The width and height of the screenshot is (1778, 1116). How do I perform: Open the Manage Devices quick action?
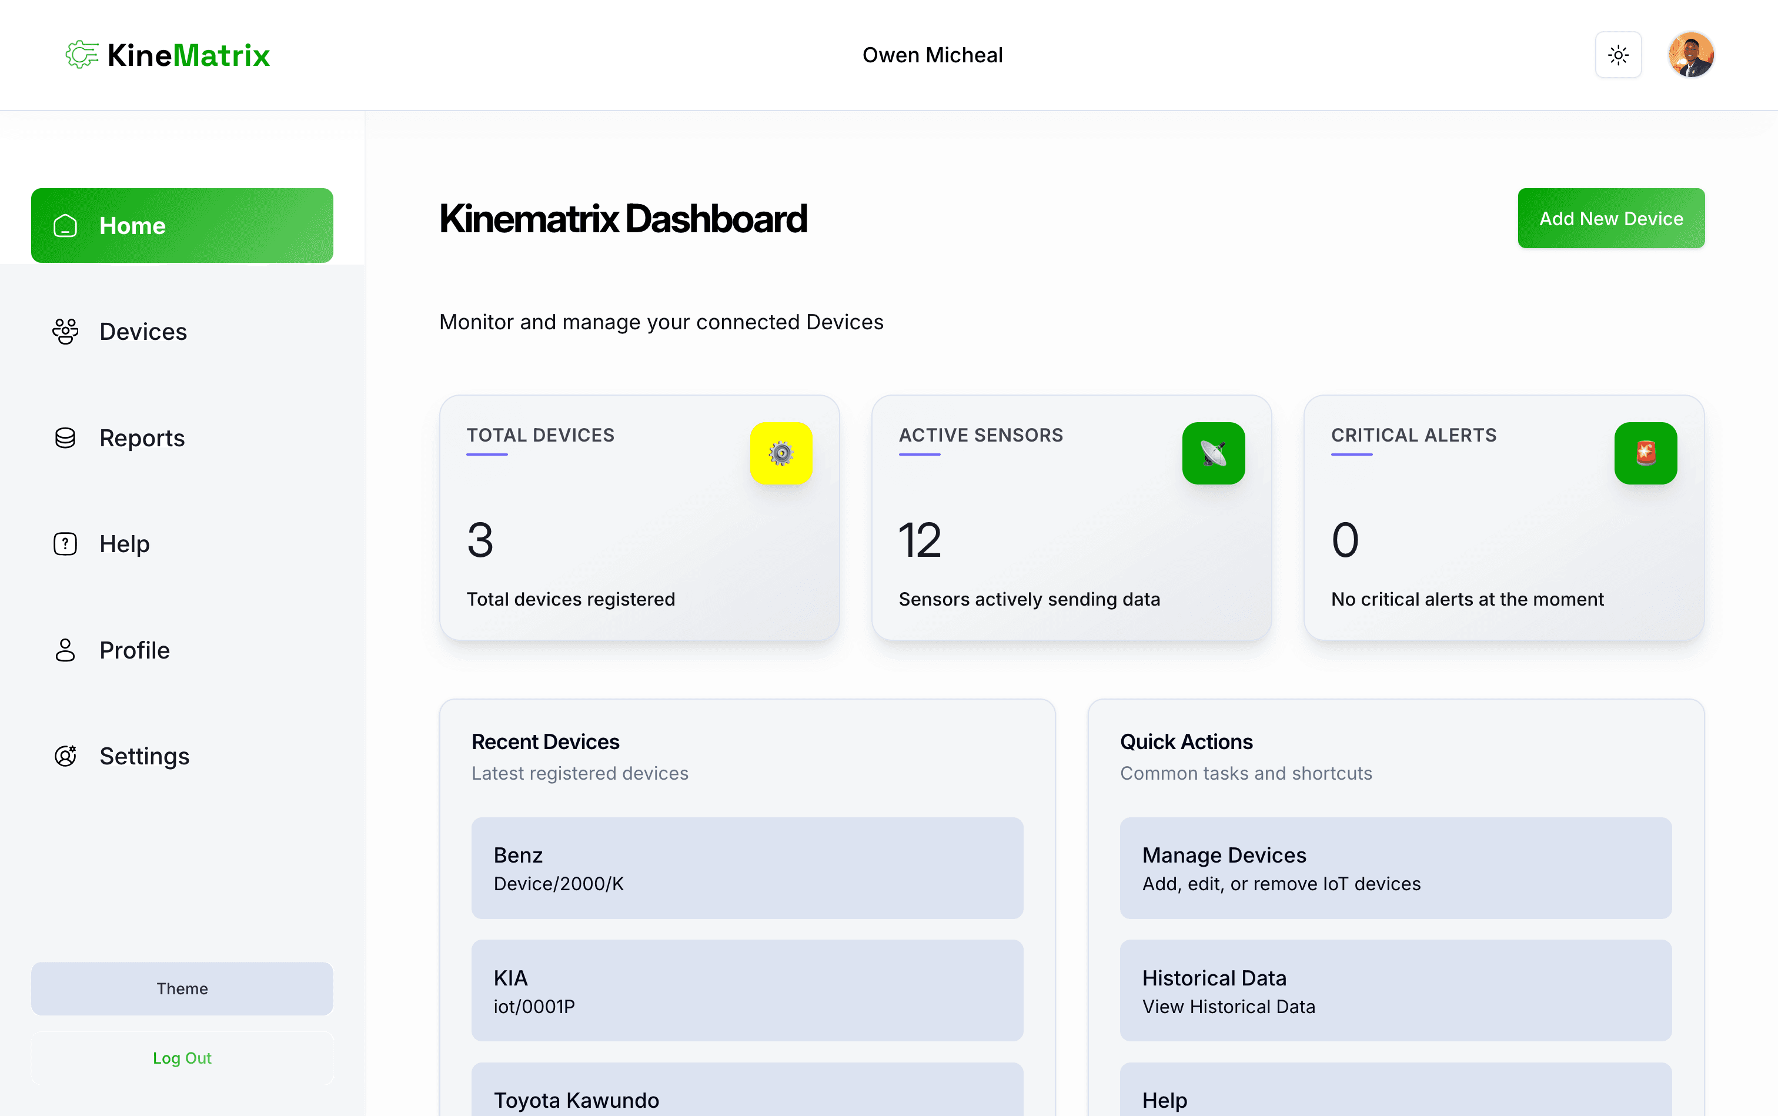pos(1395,868)
